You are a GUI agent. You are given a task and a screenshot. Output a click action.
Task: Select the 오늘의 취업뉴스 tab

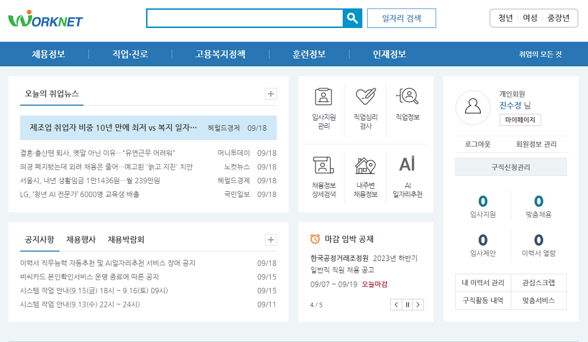52,94
